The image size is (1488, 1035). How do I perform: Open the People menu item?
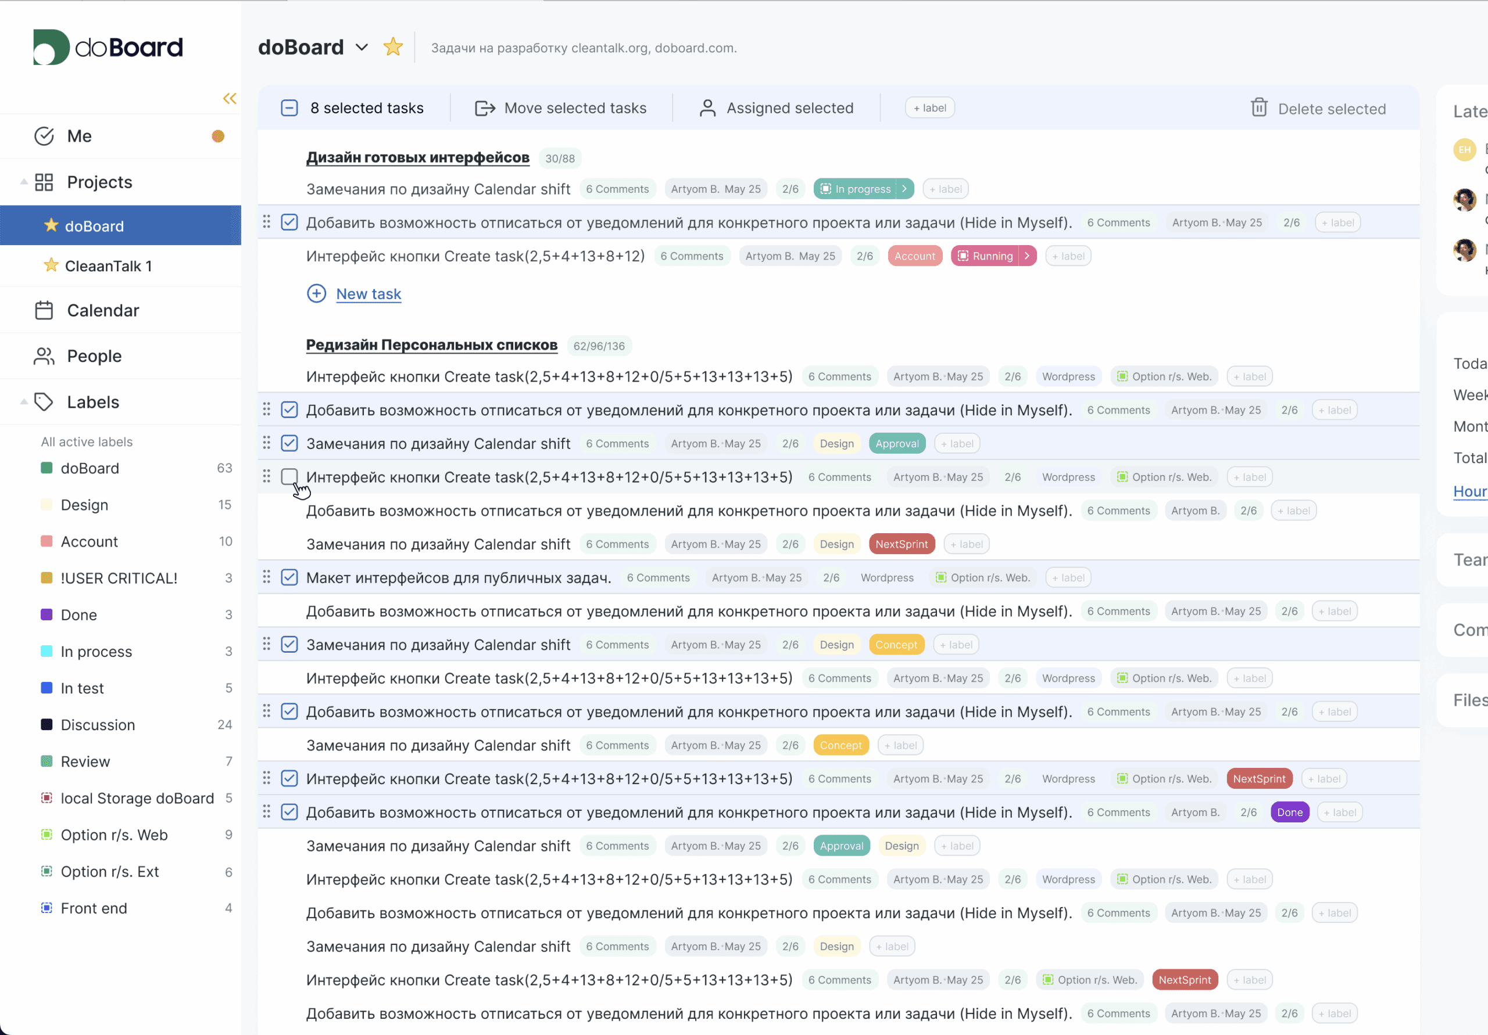point(94,356)
